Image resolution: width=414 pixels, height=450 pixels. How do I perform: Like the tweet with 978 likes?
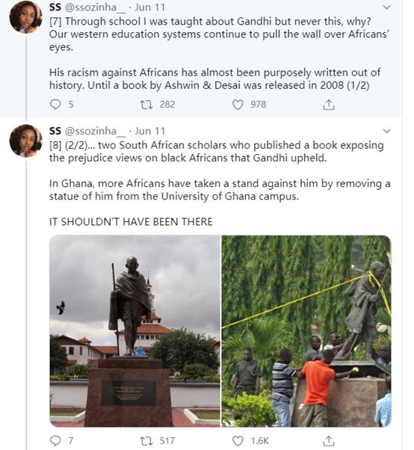pos(238,105)
